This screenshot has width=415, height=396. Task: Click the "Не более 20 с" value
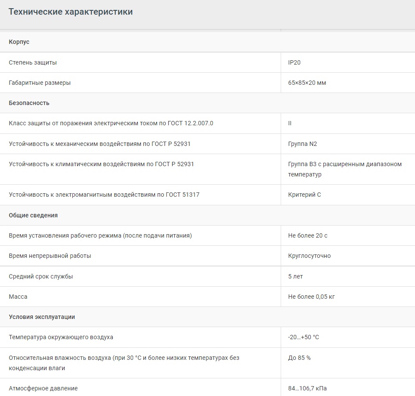(308, 235)
